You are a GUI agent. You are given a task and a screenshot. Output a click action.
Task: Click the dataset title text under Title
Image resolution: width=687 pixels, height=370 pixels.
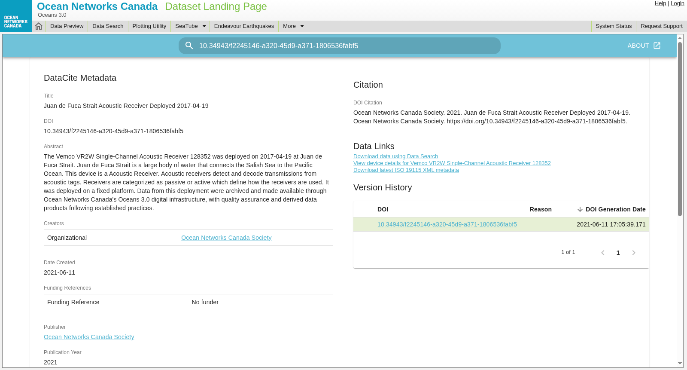(x=126, y=106)
